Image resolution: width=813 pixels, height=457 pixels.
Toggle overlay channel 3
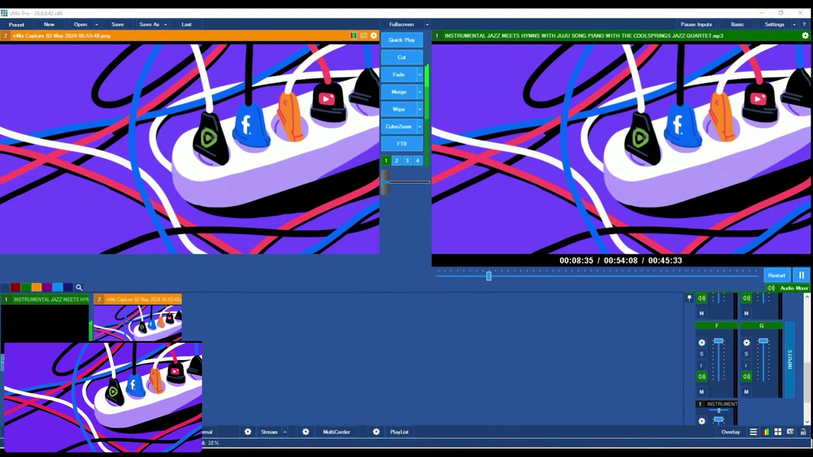point(407,161)
